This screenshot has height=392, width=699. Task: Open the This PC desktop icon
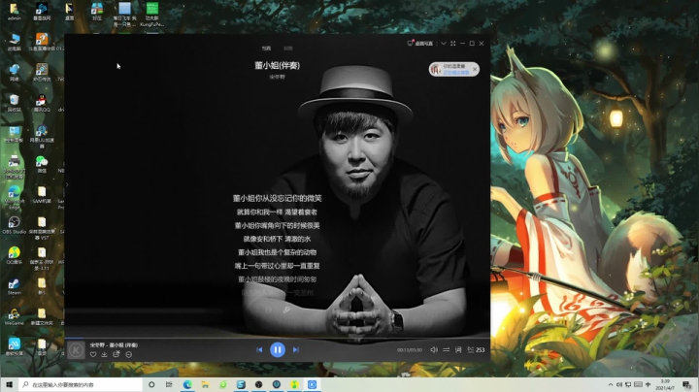(15, 42)
